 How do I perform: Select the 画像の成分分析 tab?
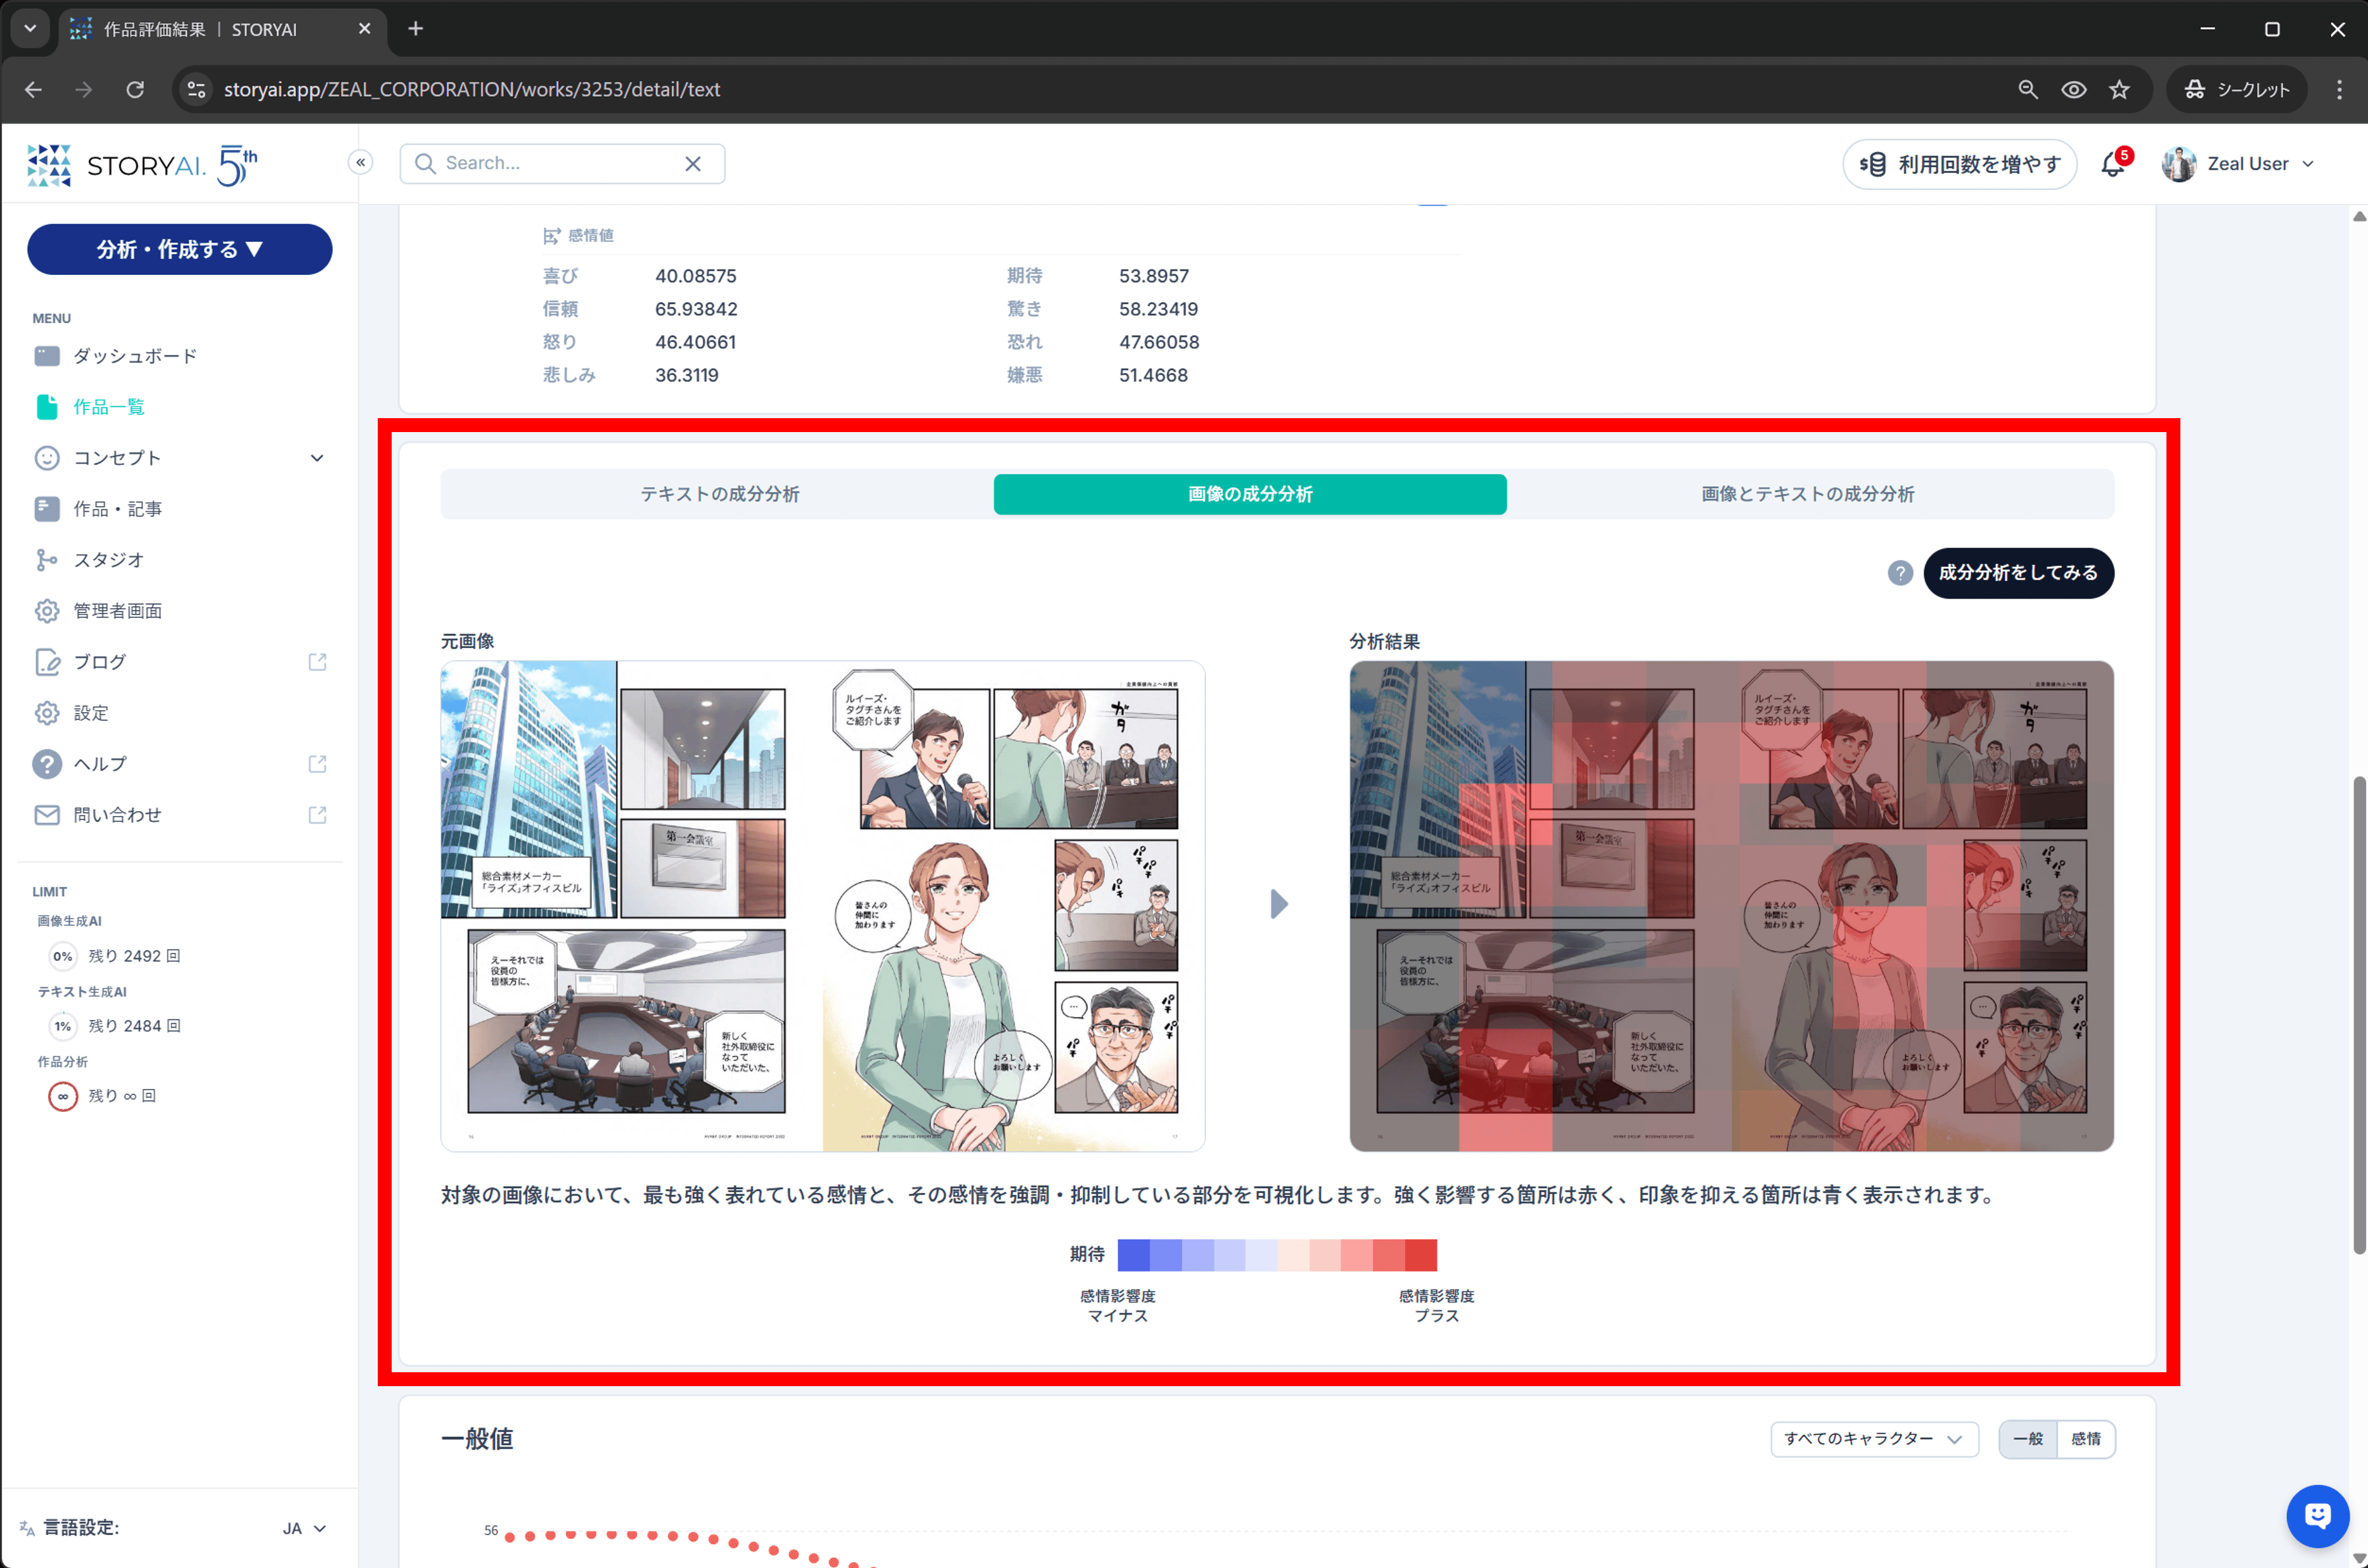click(1249, 494)
